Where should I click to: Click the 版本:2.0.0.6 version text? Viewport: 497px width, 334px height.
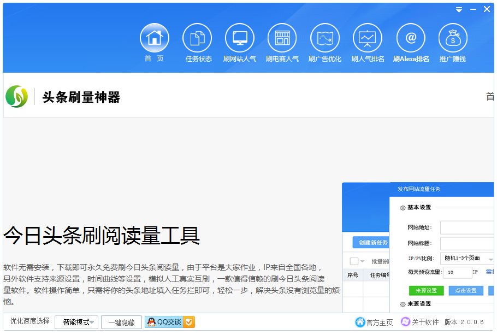click(464, 322)
